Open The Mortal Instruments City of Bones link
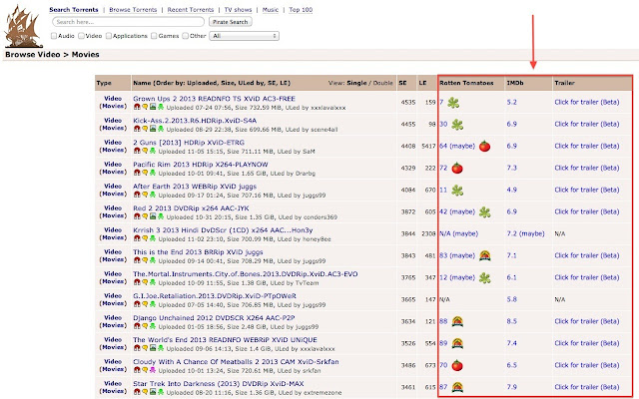The image size is (639, 399). click(x=246, y=274)
